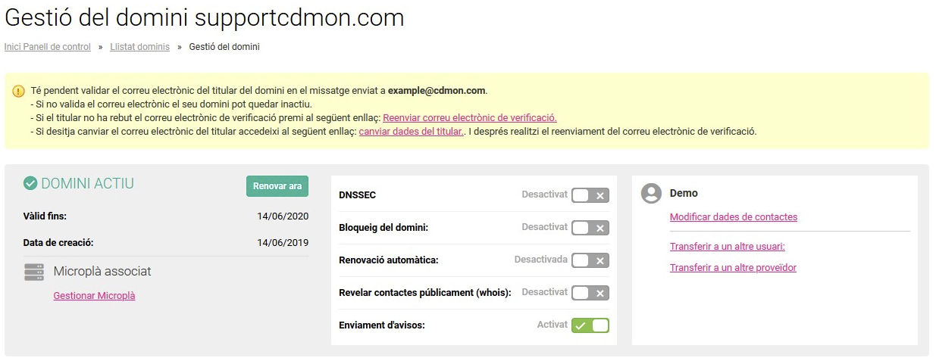
Task: Click the Microplà associat heading
Action: [x=102, y=271]
